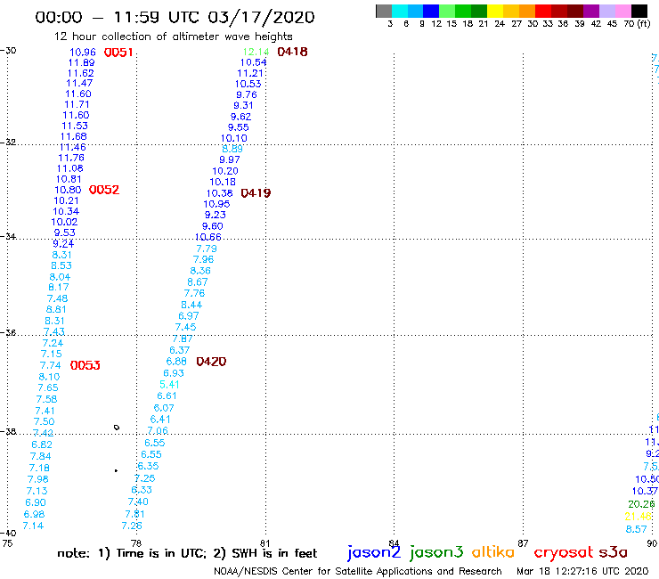Viewport: 659px width, 579px height.
Task: Click the cyan 5.41 wave height
Action: (169, 385)
